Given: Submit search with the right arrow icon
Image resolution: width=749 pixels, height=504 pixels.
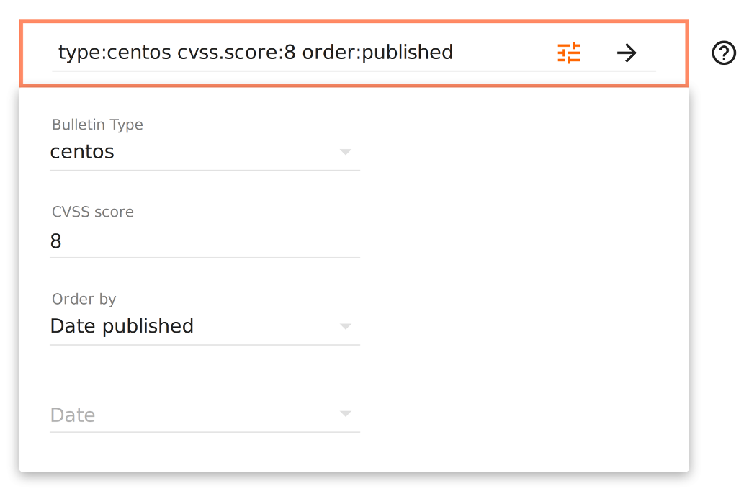Looking at the screenshot, I should click(x=627, y=53).
